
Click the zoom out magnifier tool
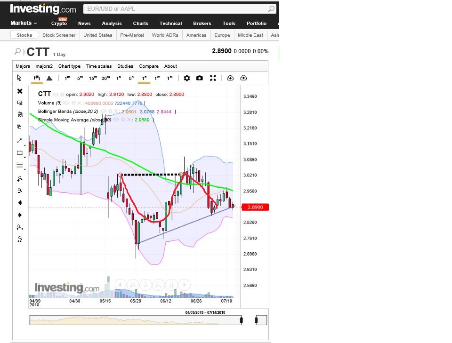pos(20,191)
